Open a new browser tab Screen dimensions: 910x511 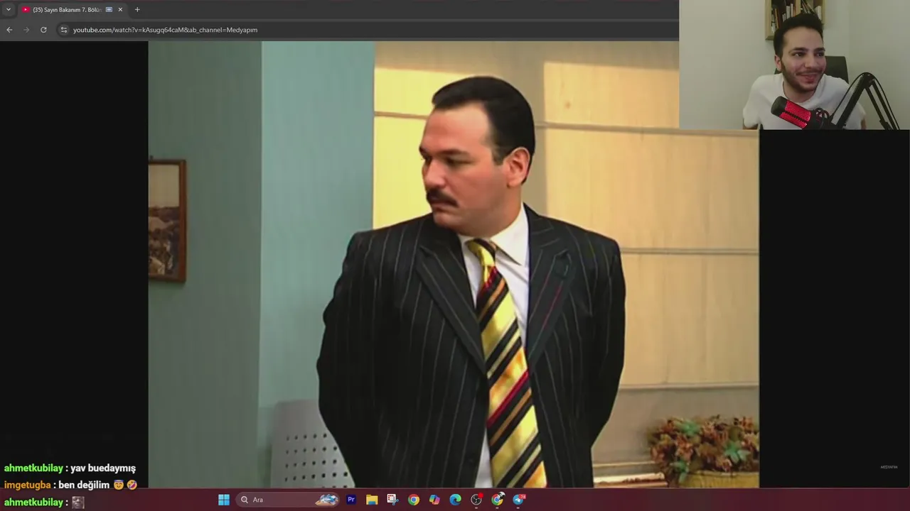coord(137,9)
